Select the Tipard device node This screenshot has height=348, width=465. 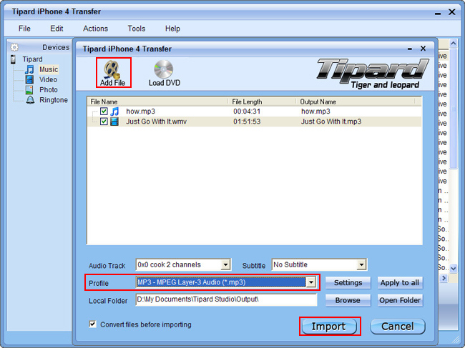click(x=32, y=59)
